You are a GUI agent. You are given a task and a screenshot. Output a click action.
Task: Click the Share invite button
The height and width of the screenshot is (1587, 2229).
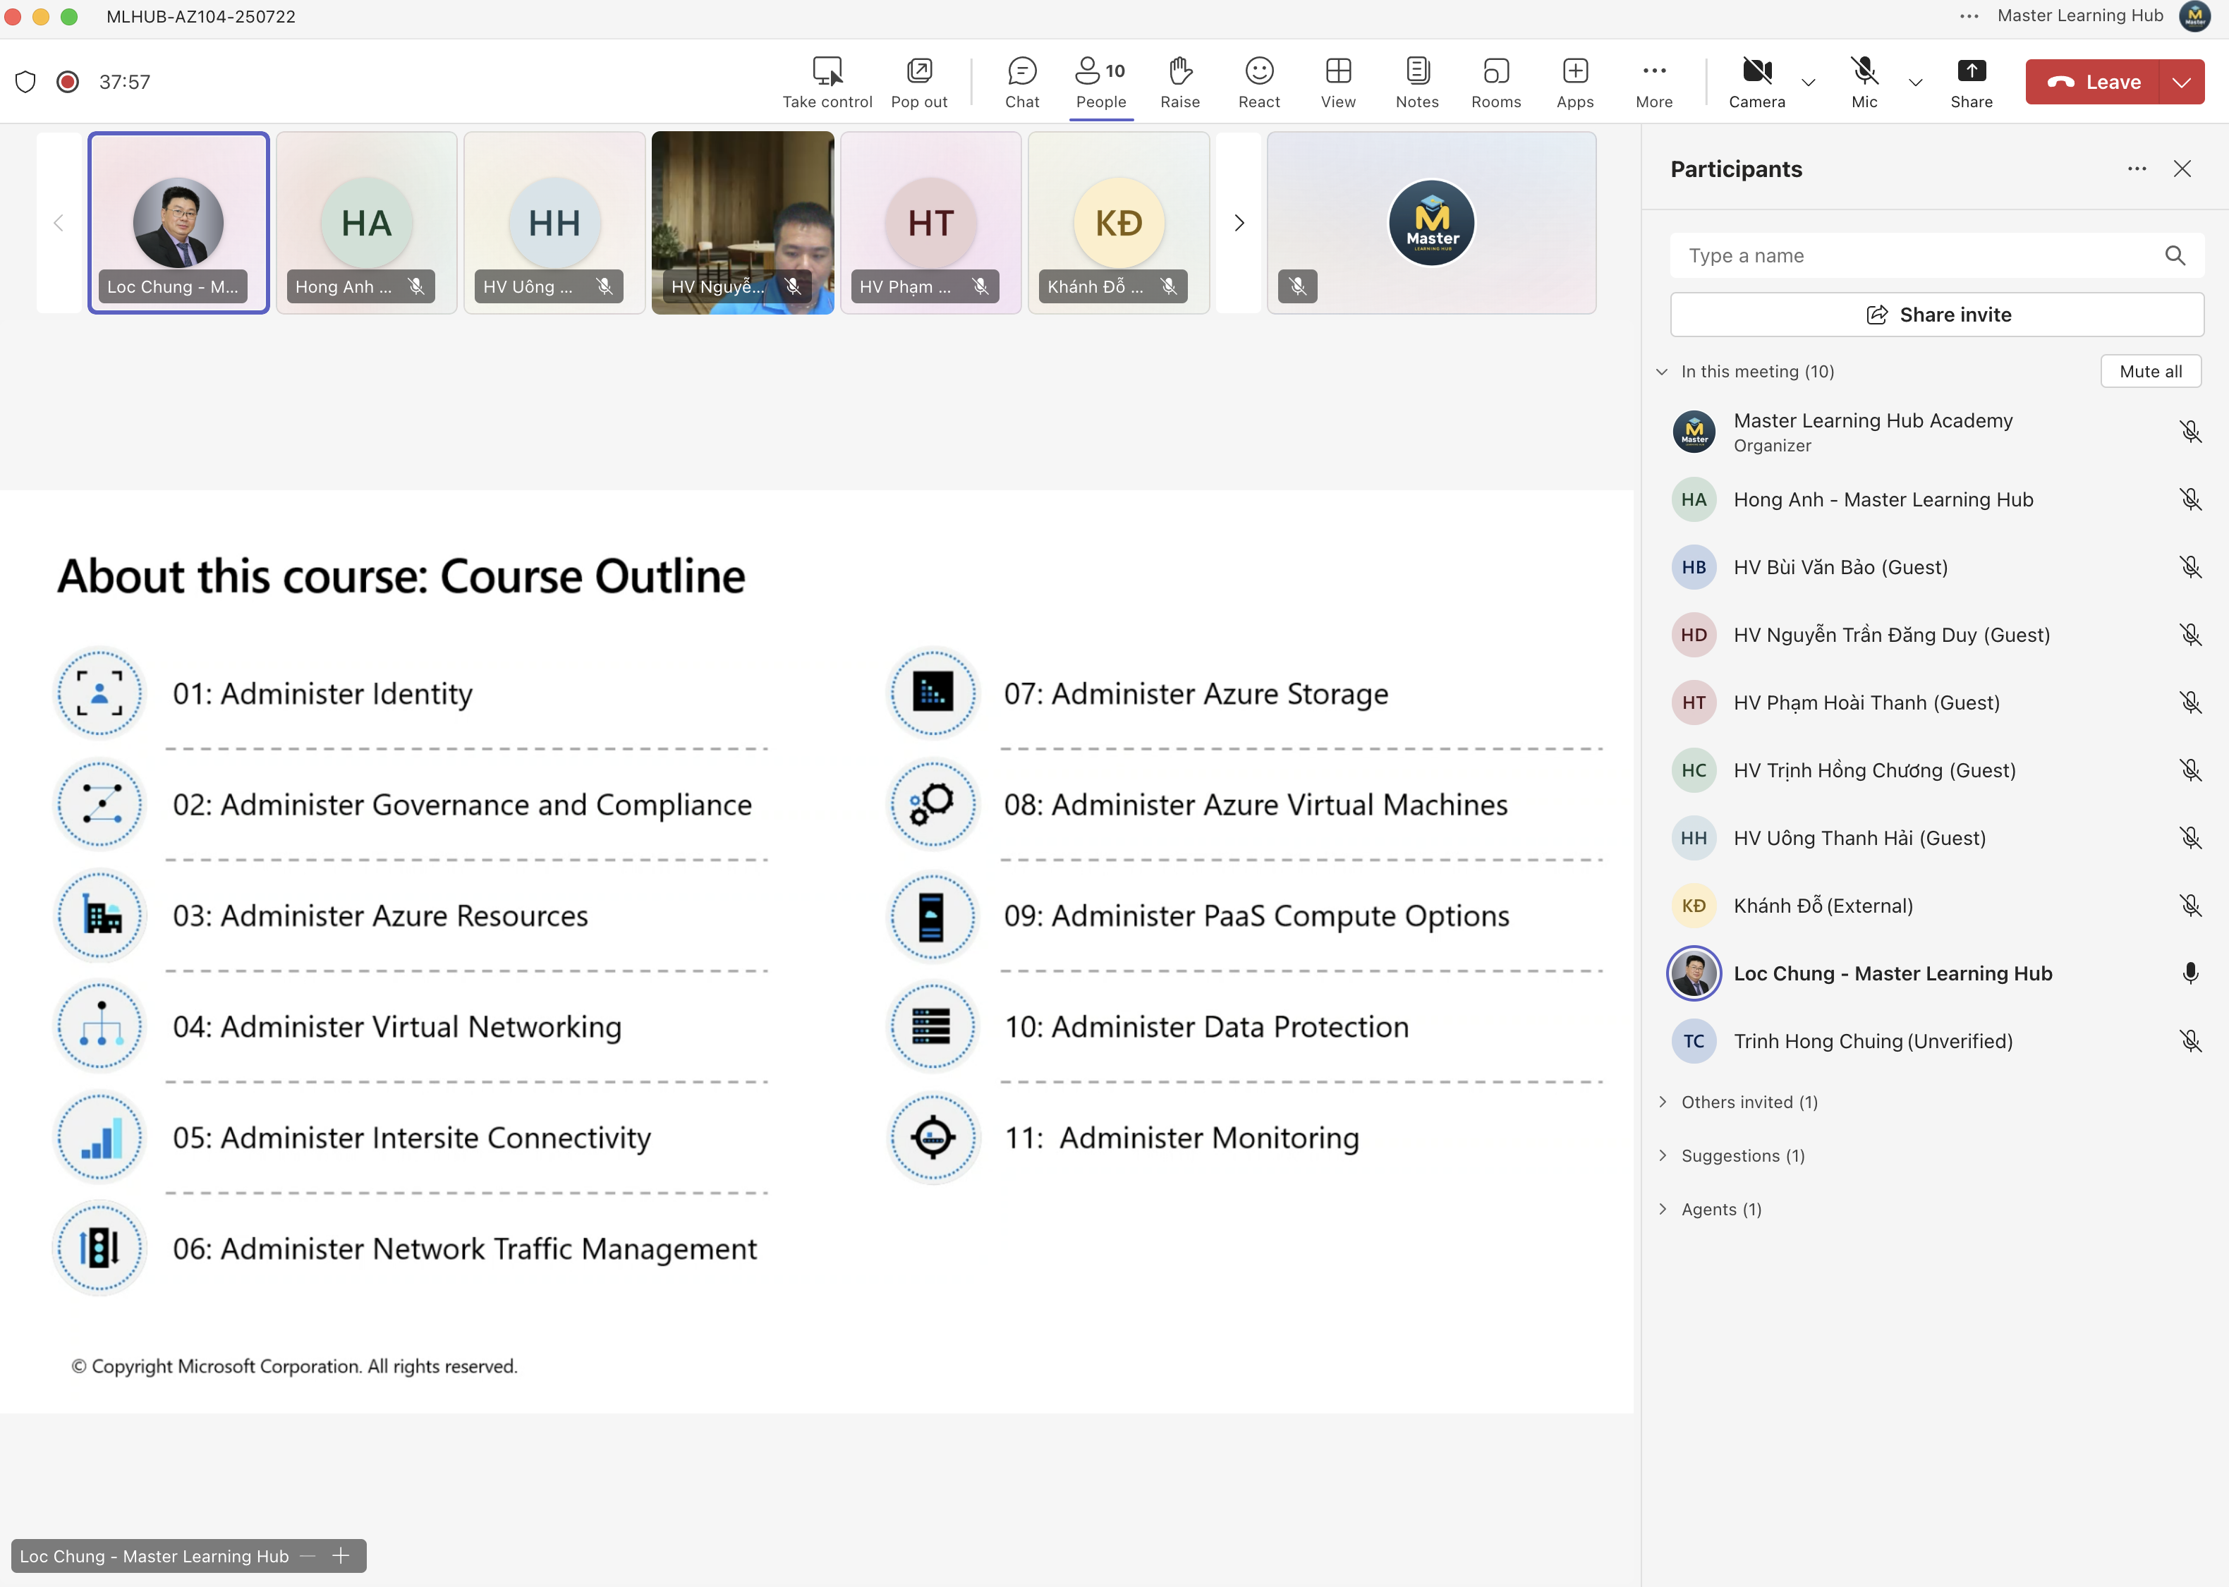pos(1937,315)
